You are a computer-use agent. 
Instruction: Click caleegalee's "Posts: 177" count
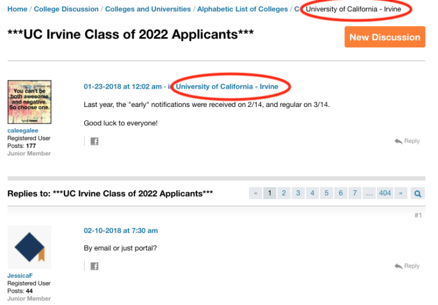(x=21, y=145)
